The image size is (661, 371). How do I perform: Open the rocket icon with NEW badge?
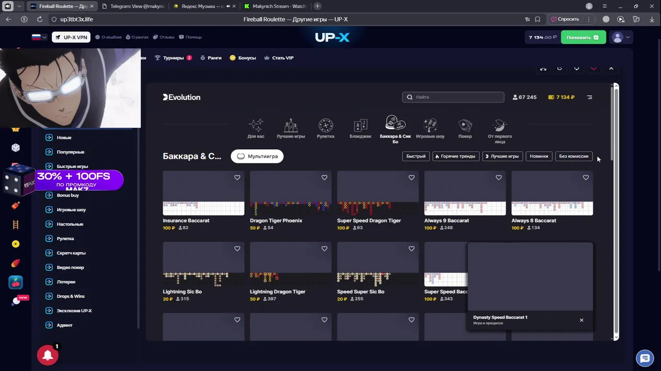point(17,301)
